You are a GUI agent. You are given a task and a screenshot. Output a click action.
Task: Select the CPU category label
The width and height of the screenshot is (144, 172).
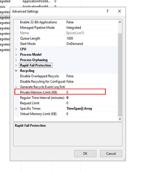23,49
